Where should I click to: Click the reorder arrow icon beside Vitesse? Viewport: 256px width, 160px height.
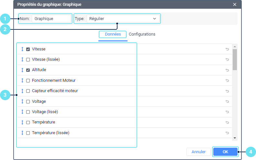coord(22,49)
